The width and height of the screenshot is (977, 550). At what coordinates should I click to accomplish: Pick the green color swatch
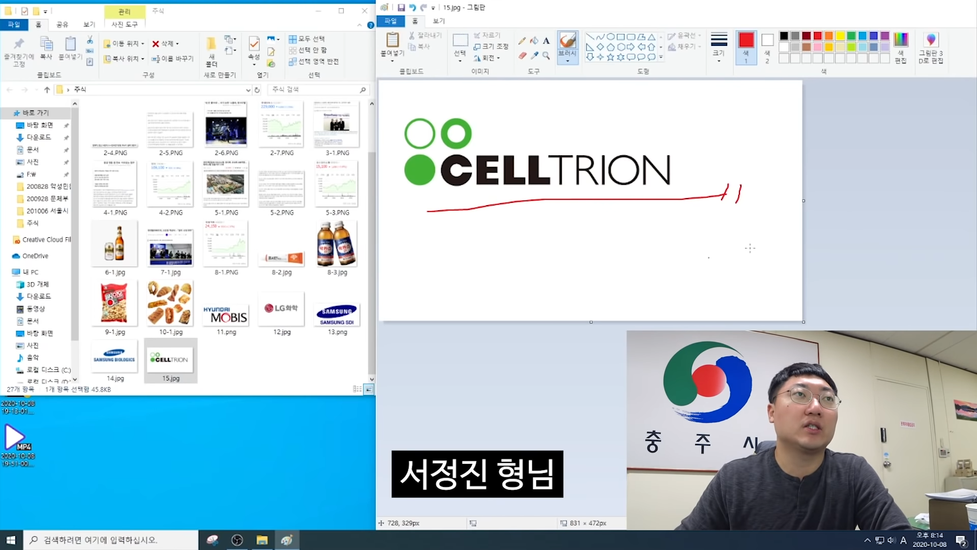(851, 36)
